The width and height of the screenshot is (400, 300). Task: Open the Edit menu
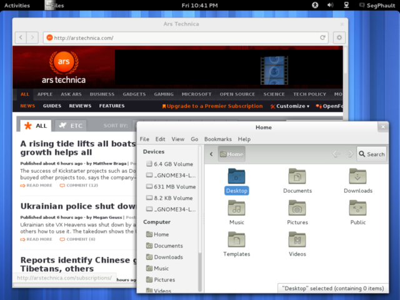click(x=160, y=139)
